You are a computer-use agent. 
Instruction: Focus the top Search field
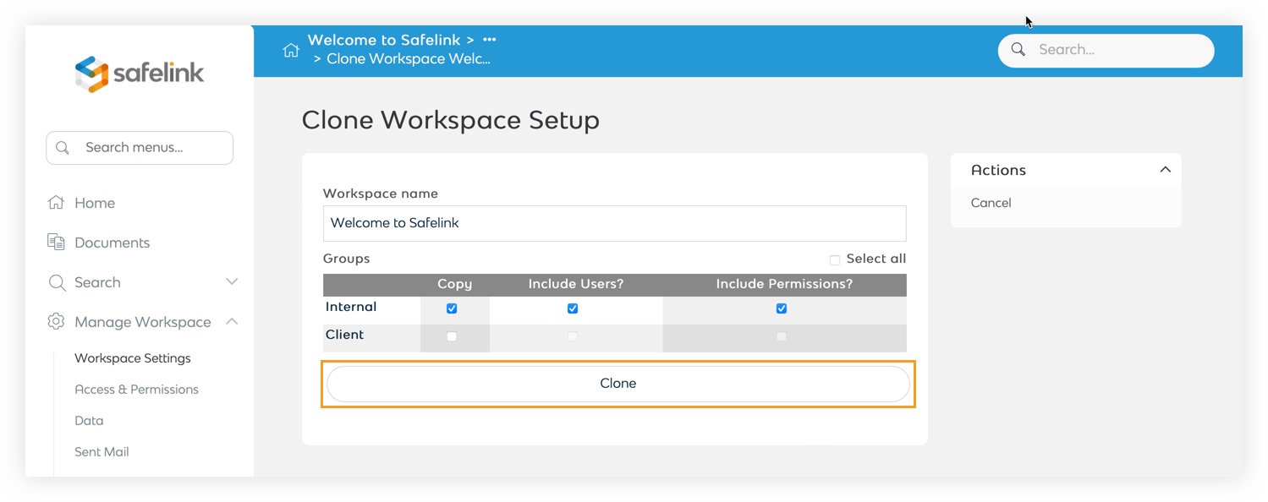(x=1106, y=50)
